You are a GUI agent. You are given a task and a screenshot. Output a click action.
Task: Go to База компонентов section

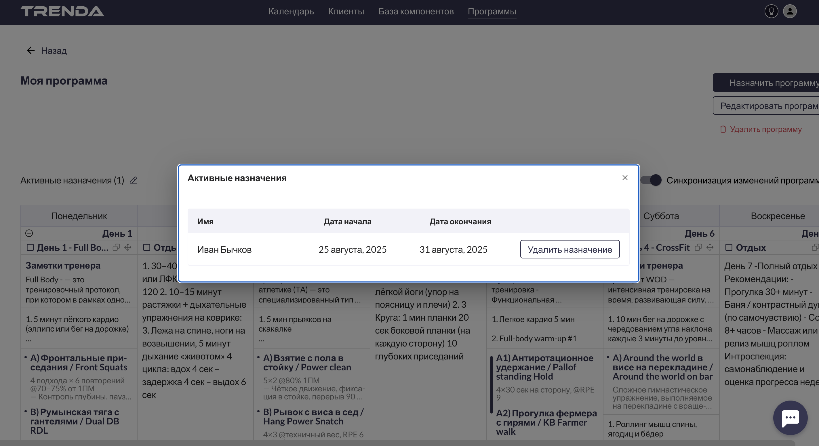416,12
